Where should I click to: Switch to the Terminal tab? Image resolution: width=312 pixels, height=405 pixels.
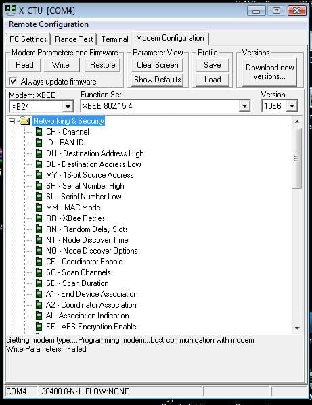pos(114,39)
